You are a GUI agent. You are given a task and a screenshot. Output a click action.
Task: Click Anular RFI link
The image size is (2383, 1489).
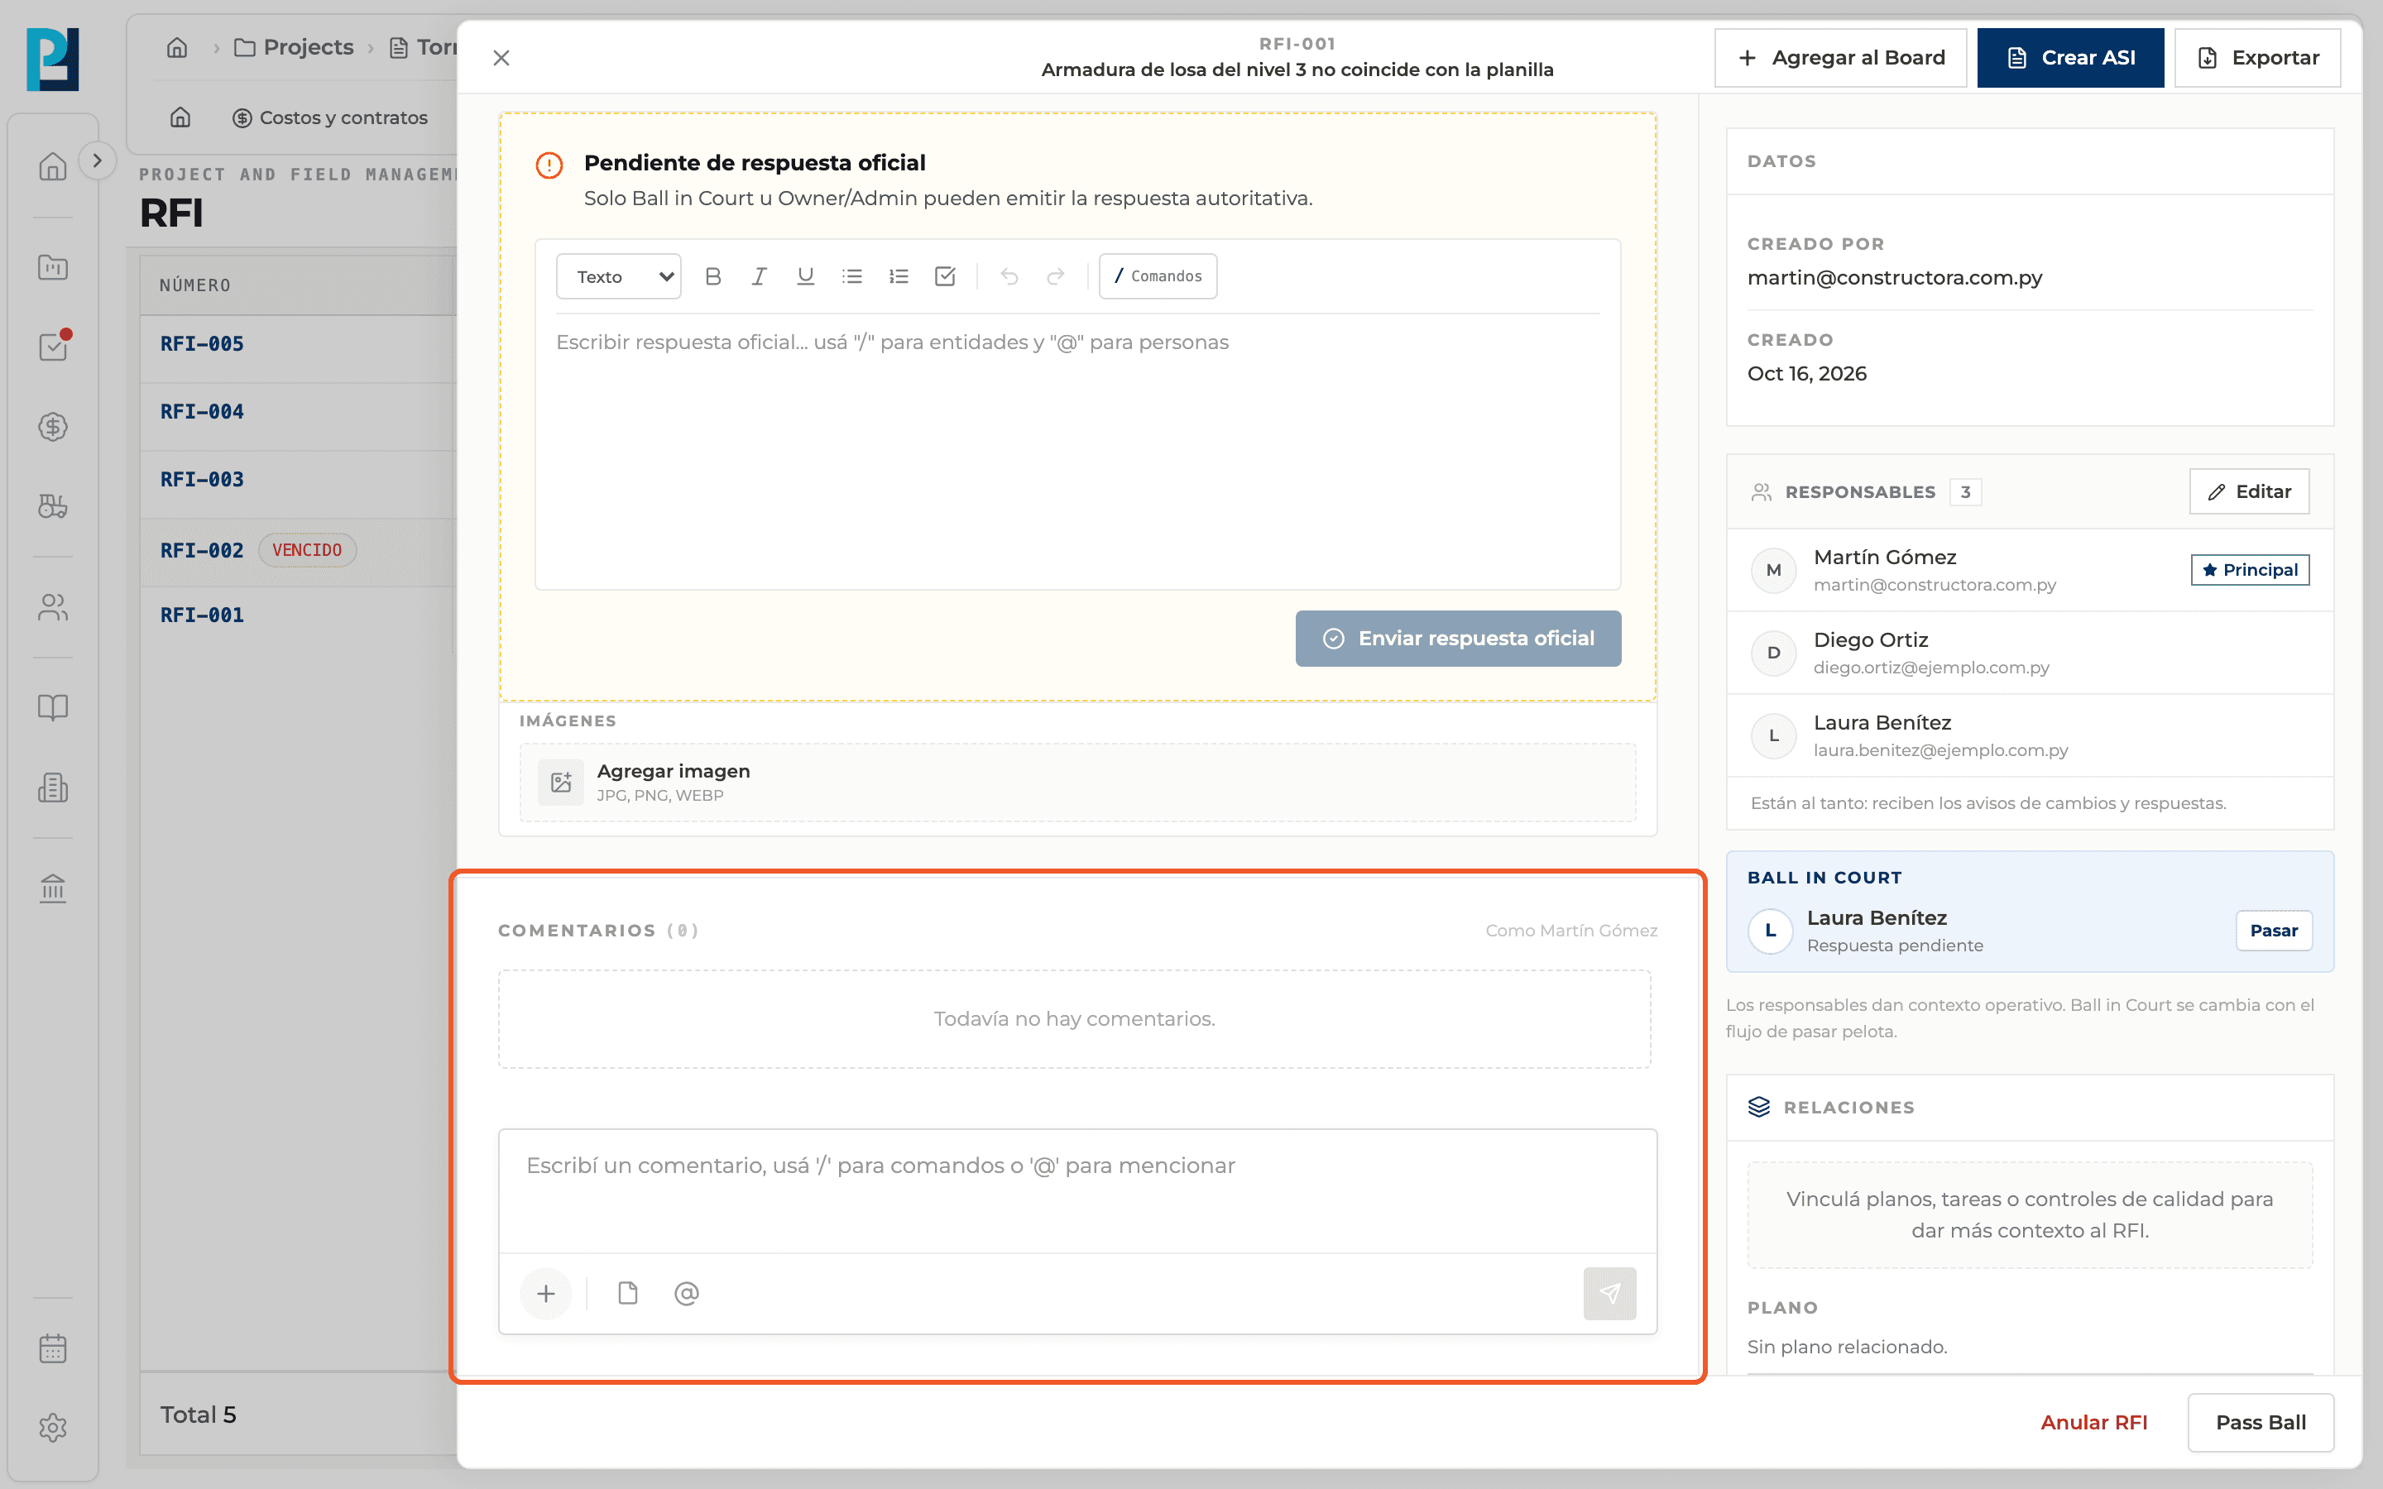(2093, 1422)
